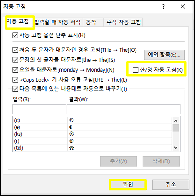
Task: Open 예외 항목 button
Action: coord(164,55)
